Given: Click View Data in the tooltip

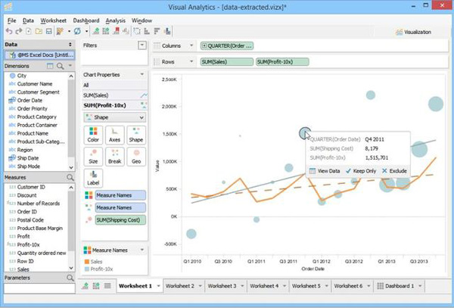Looking at the screenshot, I should pyautogui.click(x=324, y=171).
